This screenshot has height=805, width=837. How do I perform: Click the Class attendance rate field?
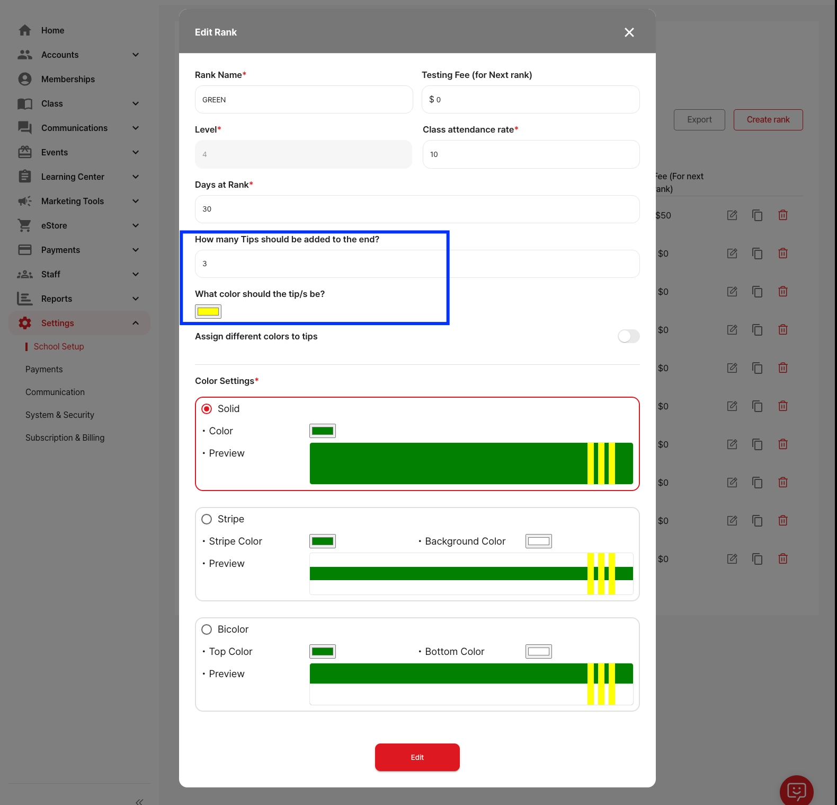pos(531,154)
